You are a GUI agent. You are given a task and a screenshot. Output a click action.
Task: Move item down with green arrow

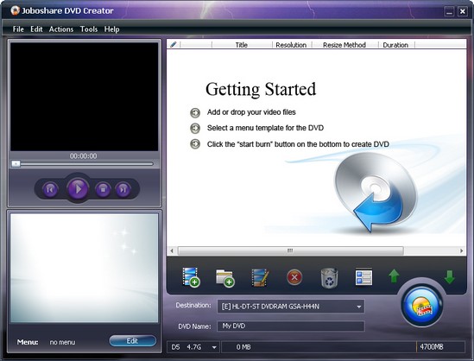click(x=450, y=276)
